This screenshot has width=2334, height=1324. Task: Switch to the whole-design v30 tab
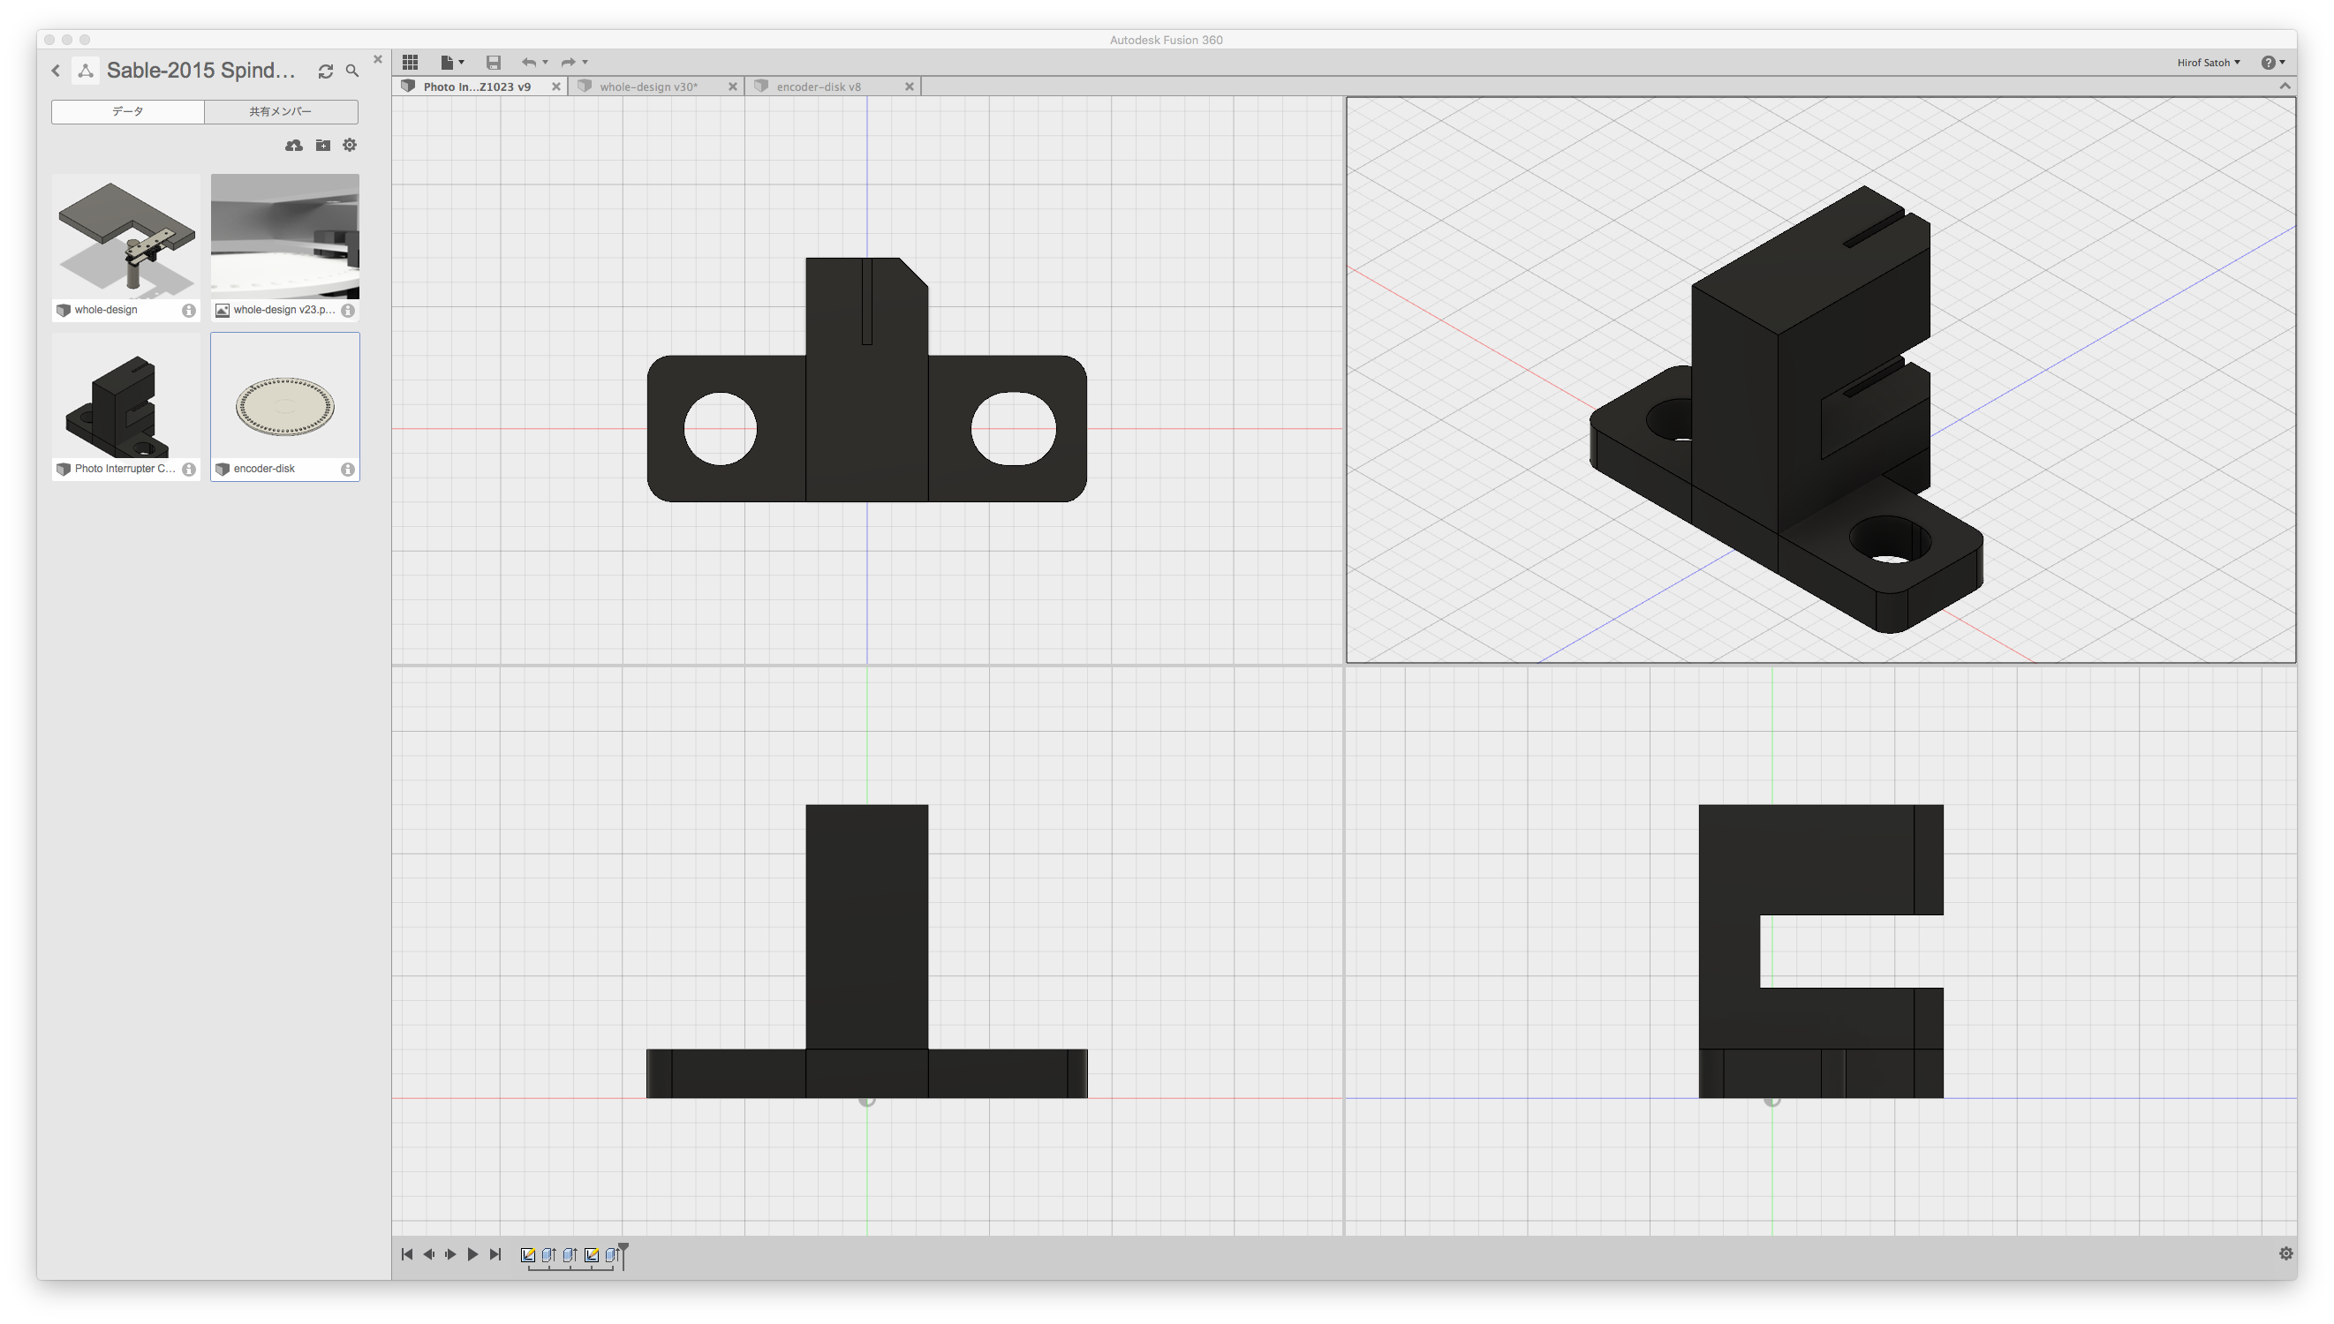tap(647, 87)
